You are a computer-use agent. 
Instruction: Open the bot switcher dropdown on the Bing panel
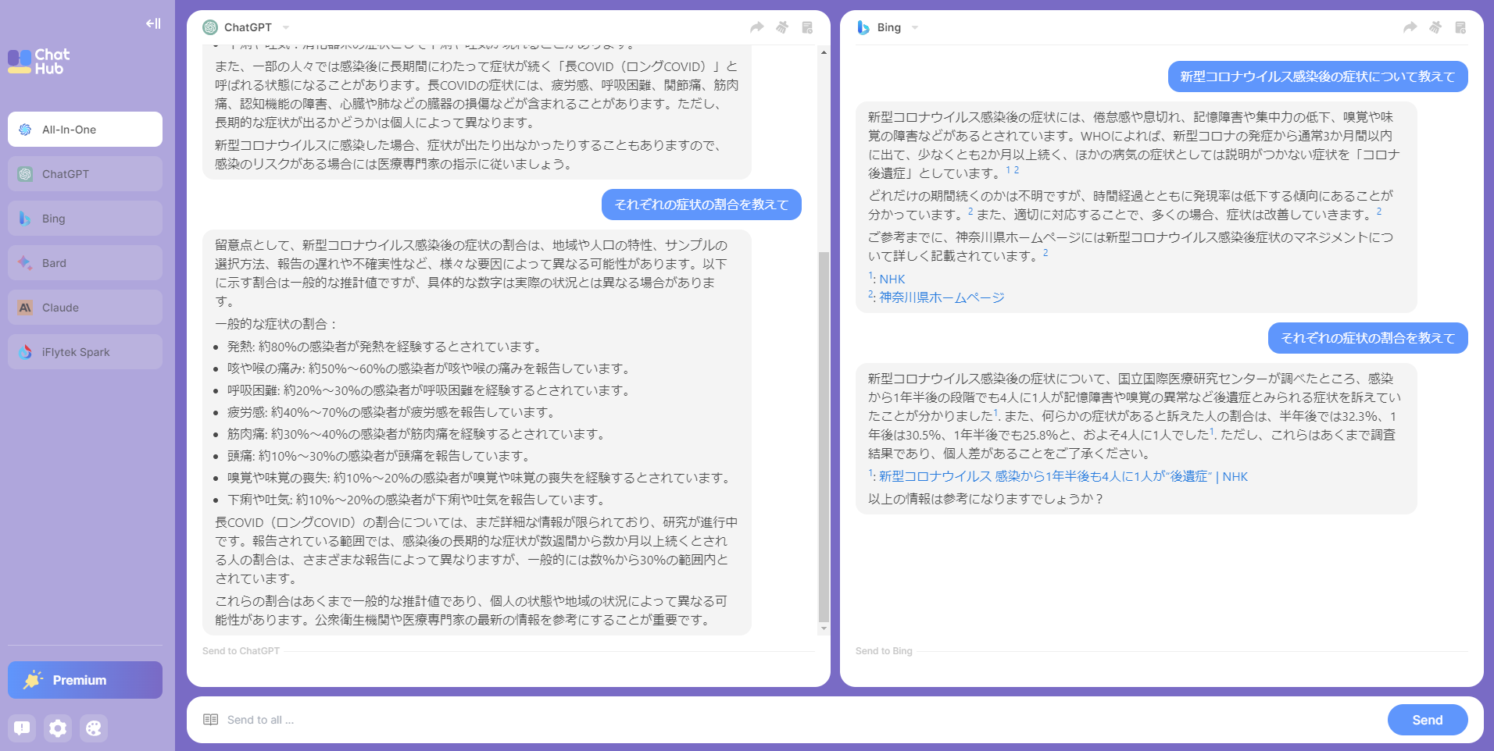tap(915, 27)
